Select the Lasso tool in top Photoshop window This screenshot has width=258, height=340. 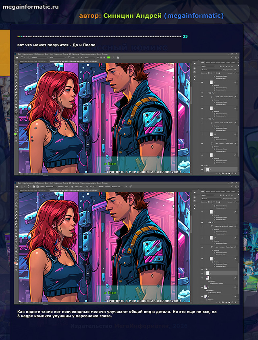click(16, 71)
